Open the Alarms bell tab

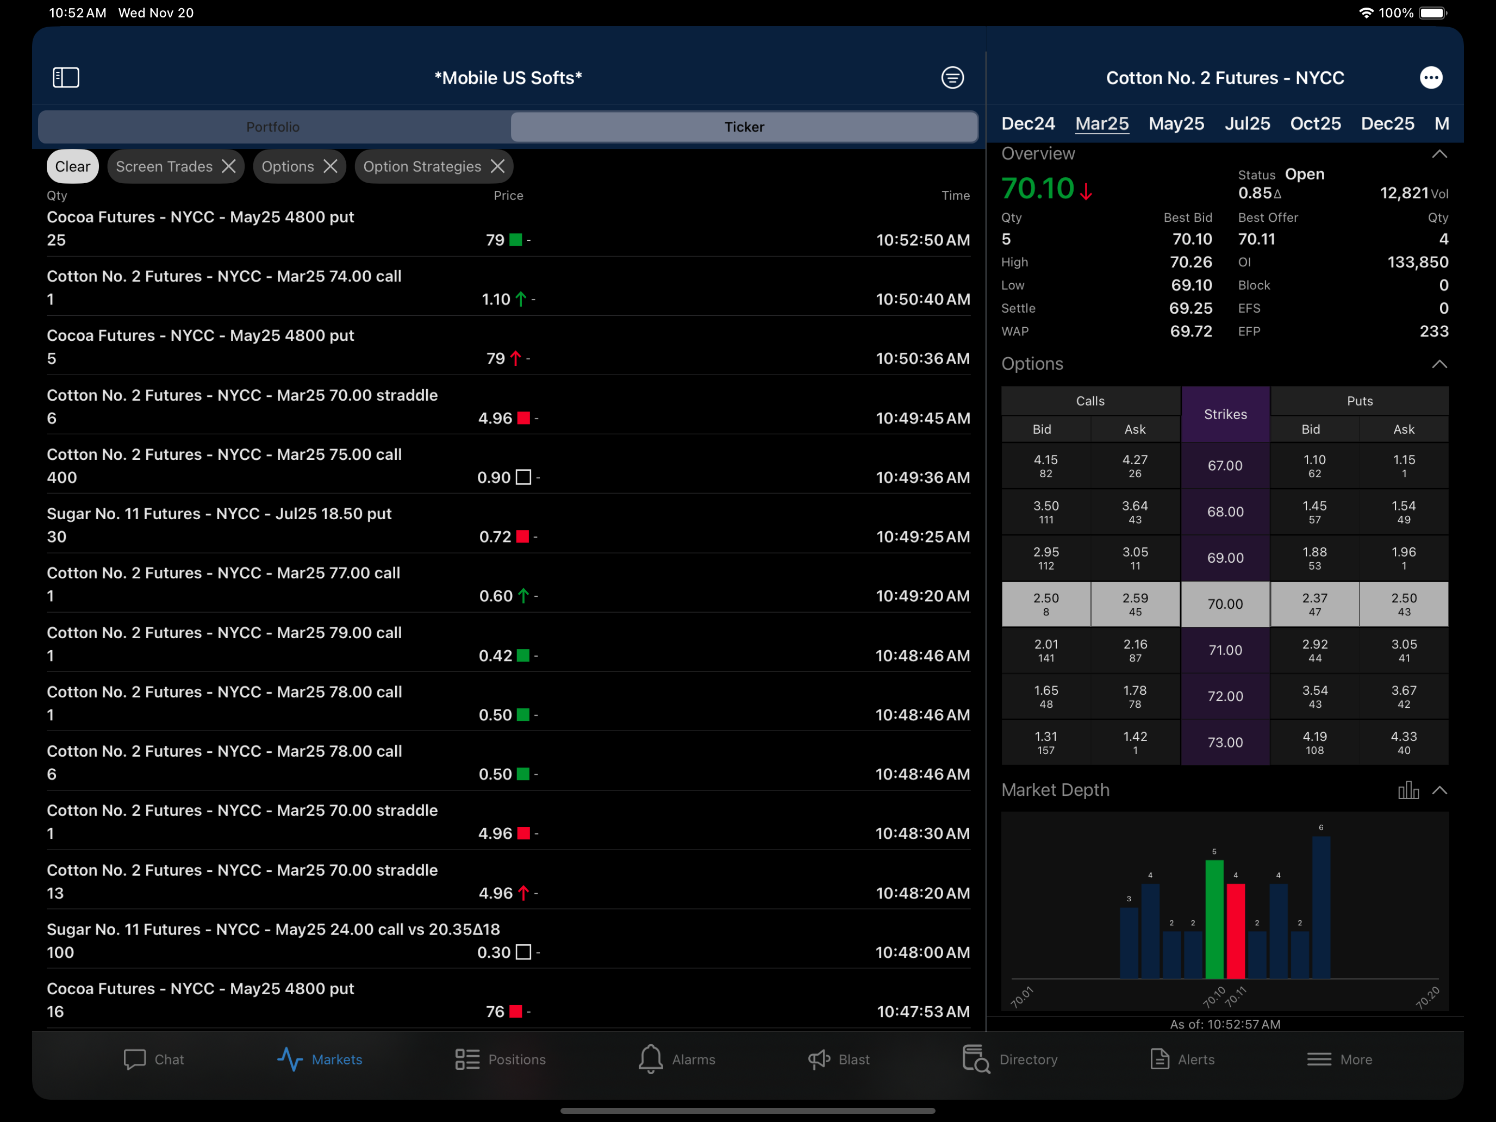(x=676, y=1059)
